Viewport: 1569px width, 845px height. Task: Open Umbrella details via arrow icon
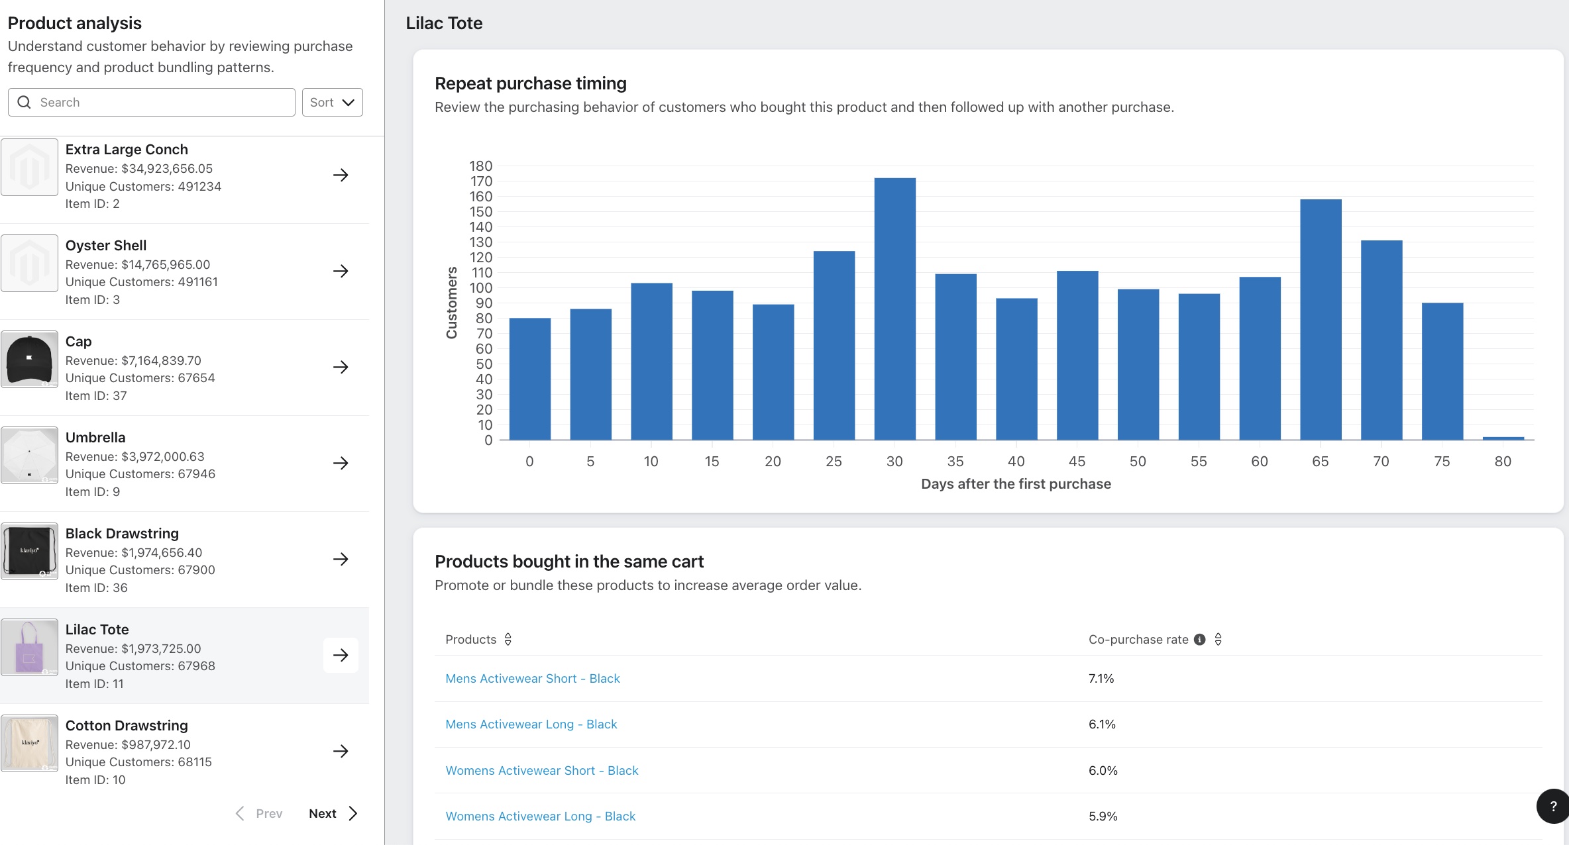pyautogui.click(x=341, y=463)
